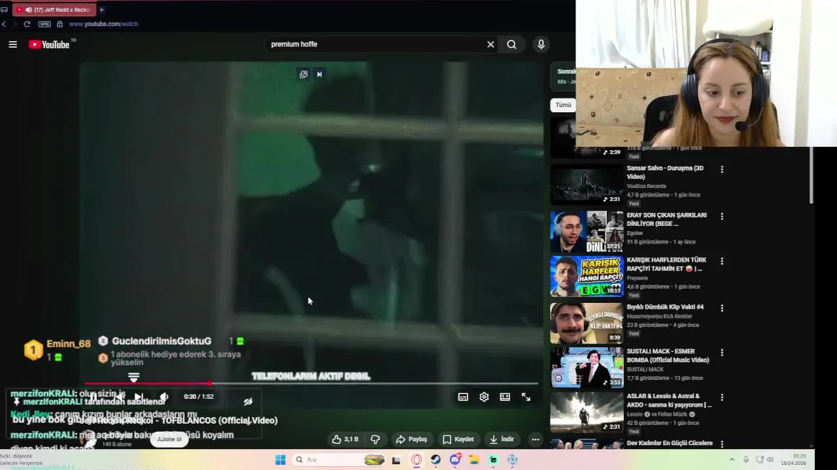Toggle subtitles with the captions button
The height and width of the screenshot is (470, 837).
(x=463, y=397)
